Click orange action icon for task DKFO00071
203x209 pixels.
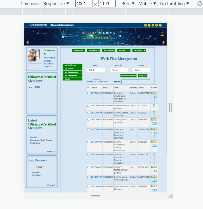[x=156, y=119]
